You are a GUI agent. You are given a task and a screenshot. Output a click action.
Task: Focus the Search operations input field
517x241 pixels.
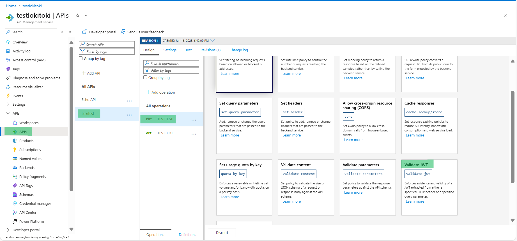pos(171,64)
